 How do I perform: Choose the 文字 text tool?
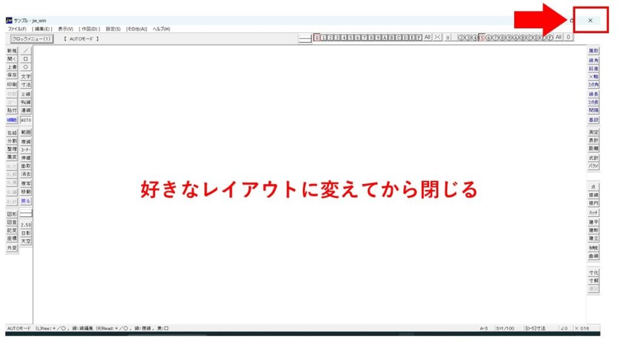[26, 77]
